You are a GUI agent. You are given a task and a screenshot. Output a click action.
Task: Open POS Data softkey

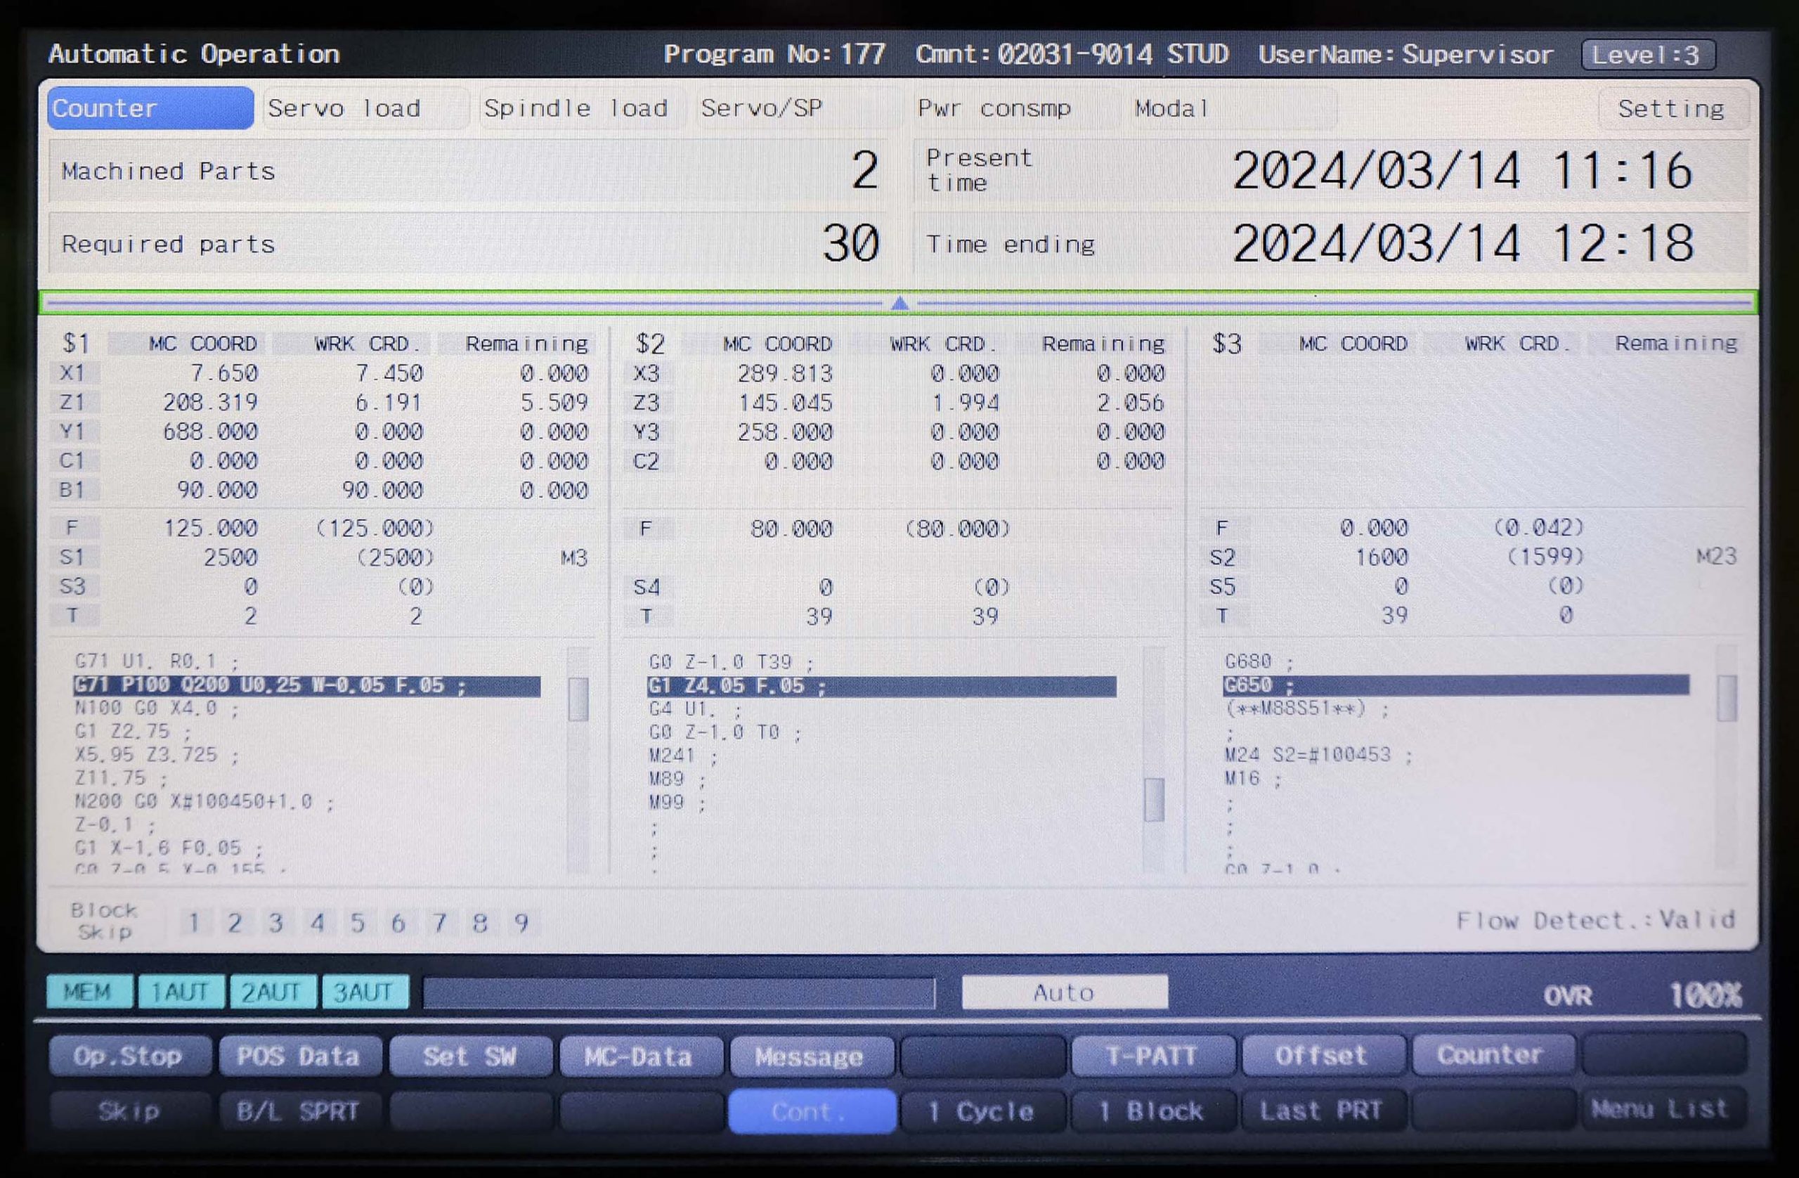pos(299,1056)
